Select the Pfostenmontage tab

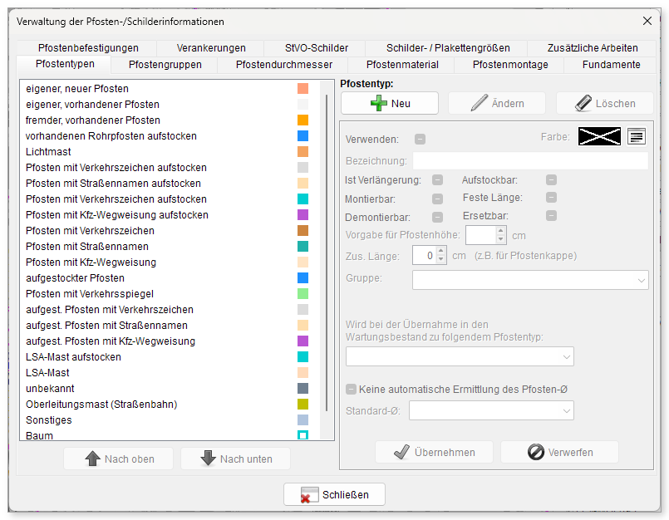[510, 65]
